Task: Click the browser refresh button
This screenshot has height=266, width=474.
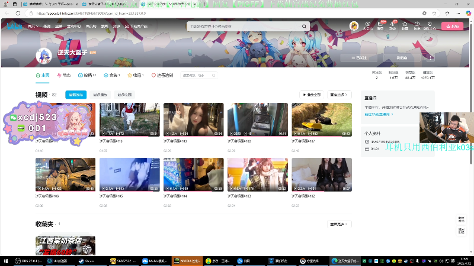Action: click(x=18, y=13)
